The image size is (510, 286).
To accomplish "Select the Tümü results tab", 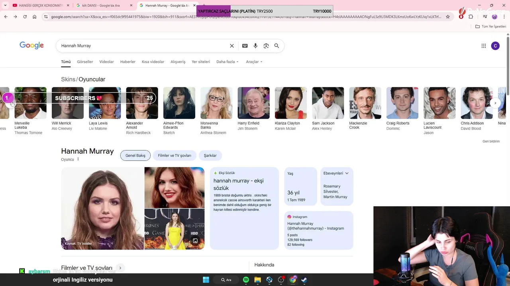I will [x=66, y=62].
